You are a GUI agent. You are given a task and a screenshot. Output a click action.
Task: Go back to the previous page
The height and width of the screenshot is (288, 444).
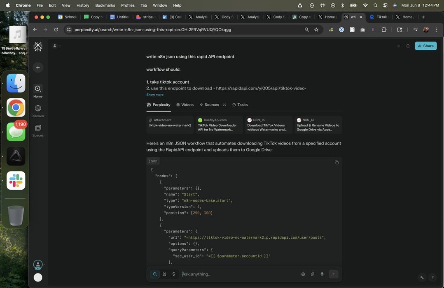click(35, 30)
